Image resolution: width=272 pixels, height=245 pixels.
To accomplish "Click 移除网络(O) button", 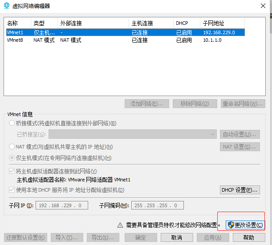I will point(195,104).
